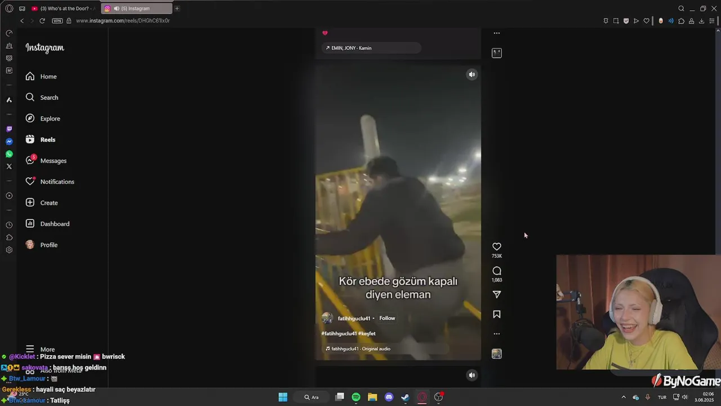Click the Opera GX menu logo
721x406 pixels.
tap(9, 8)
